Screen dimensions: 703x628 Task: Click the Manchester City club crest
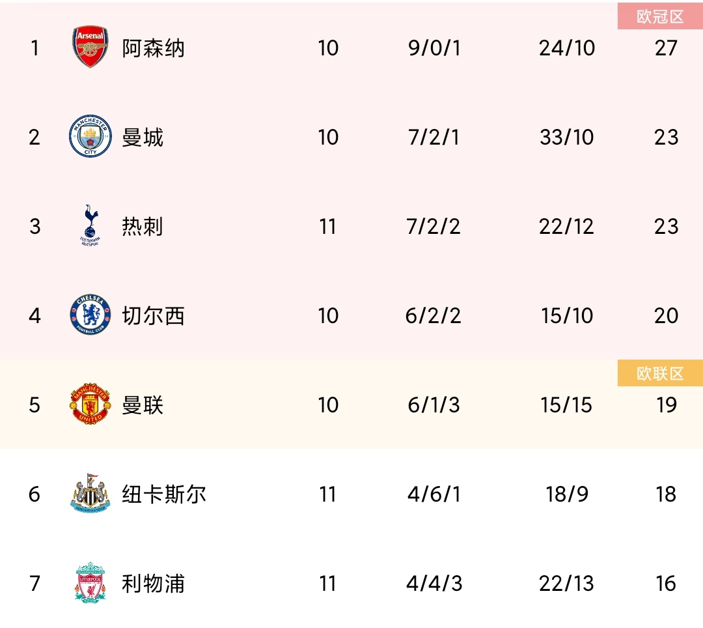coord(90,136)
